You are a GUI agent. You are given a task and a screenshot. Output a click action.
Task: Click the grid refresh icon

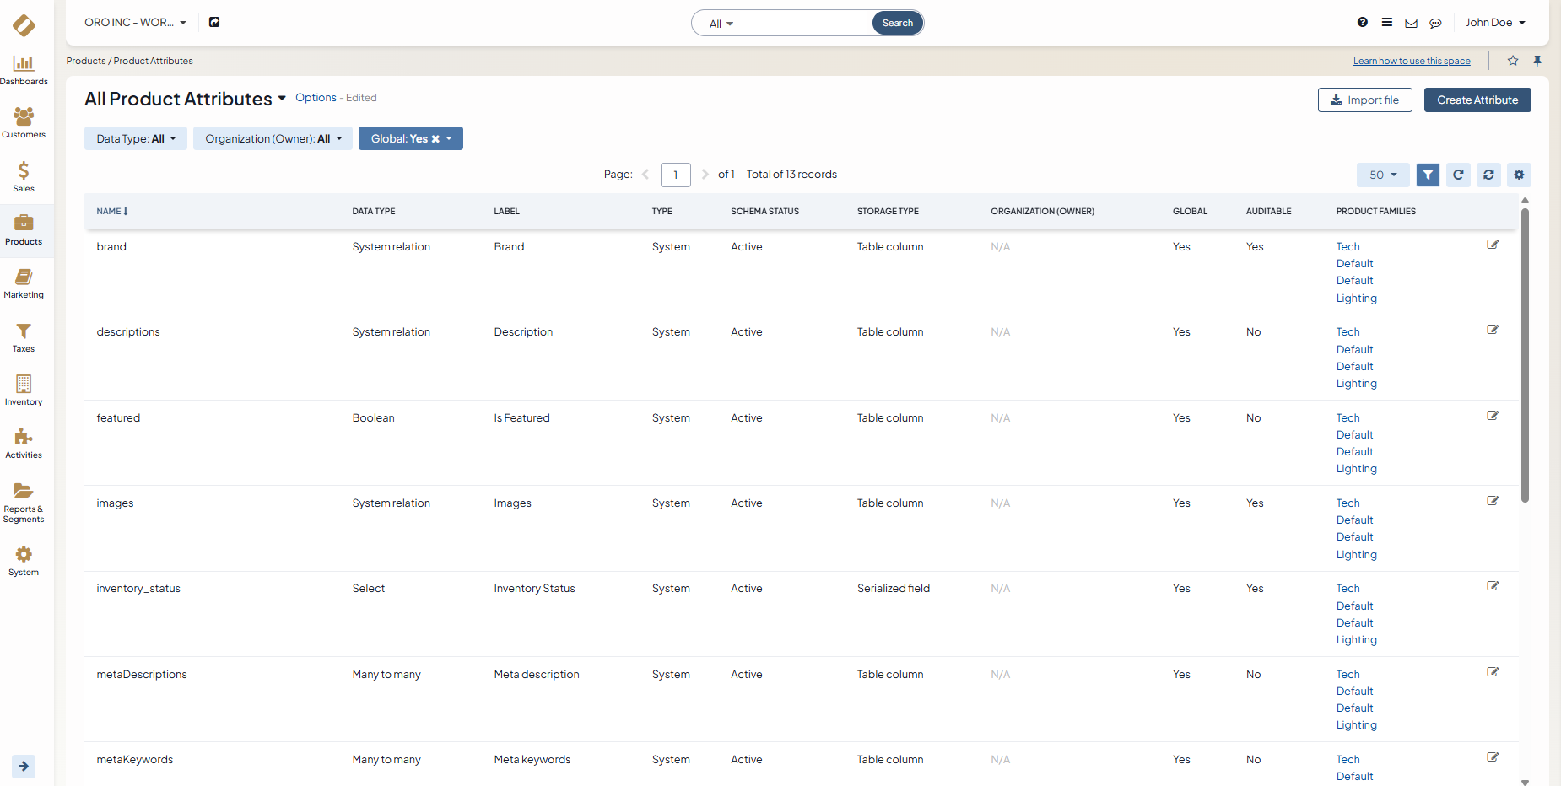1458,175
